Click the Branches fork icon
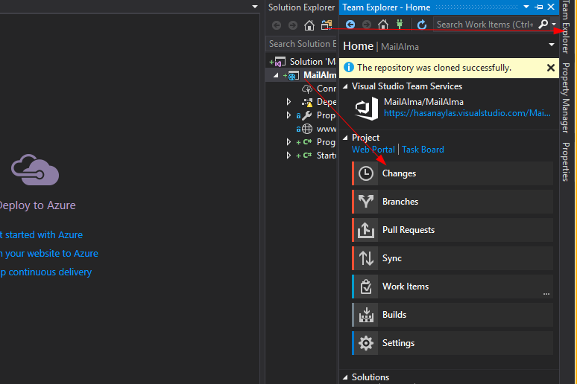 (x=366, y=202)
